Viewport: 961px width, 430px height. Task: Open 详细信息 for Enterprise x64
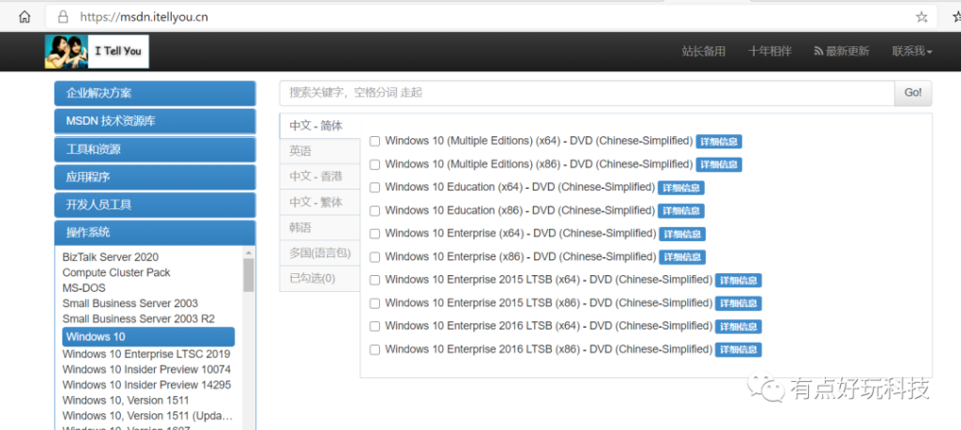click(682, 234)
